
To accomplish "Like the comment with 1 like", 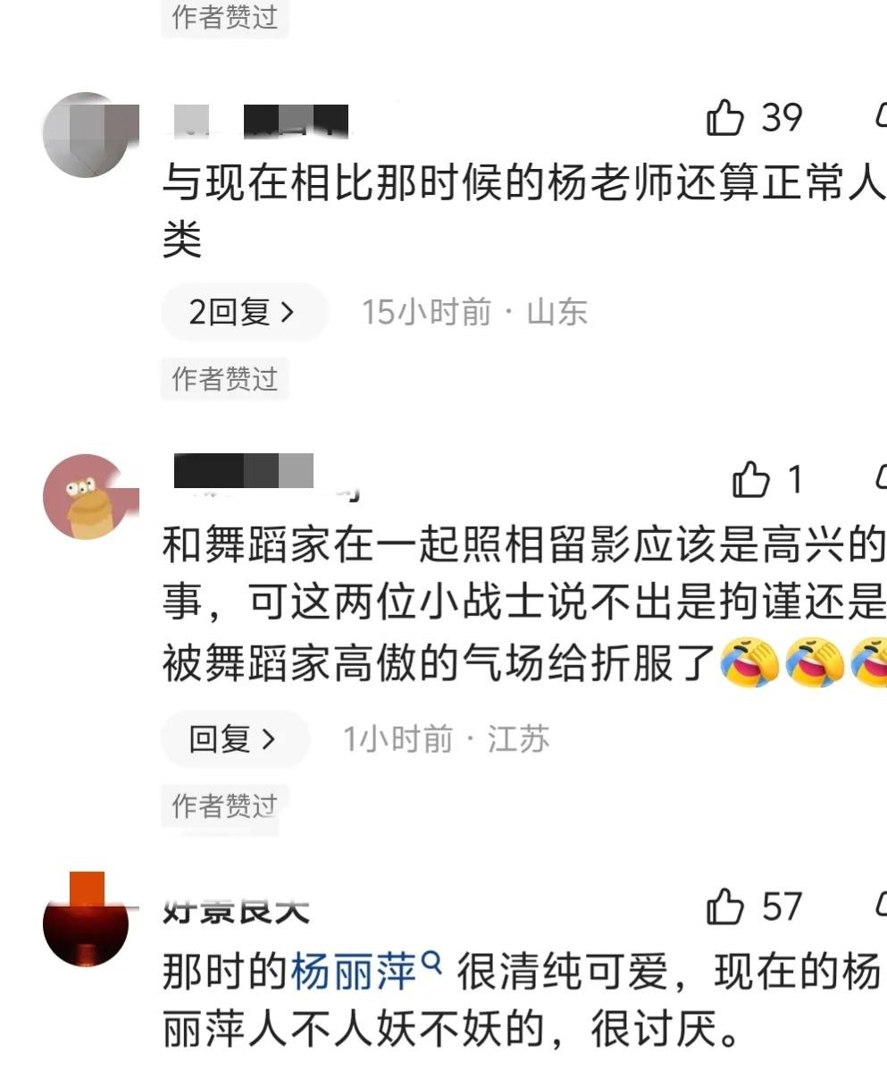I will tap(750, 479).
